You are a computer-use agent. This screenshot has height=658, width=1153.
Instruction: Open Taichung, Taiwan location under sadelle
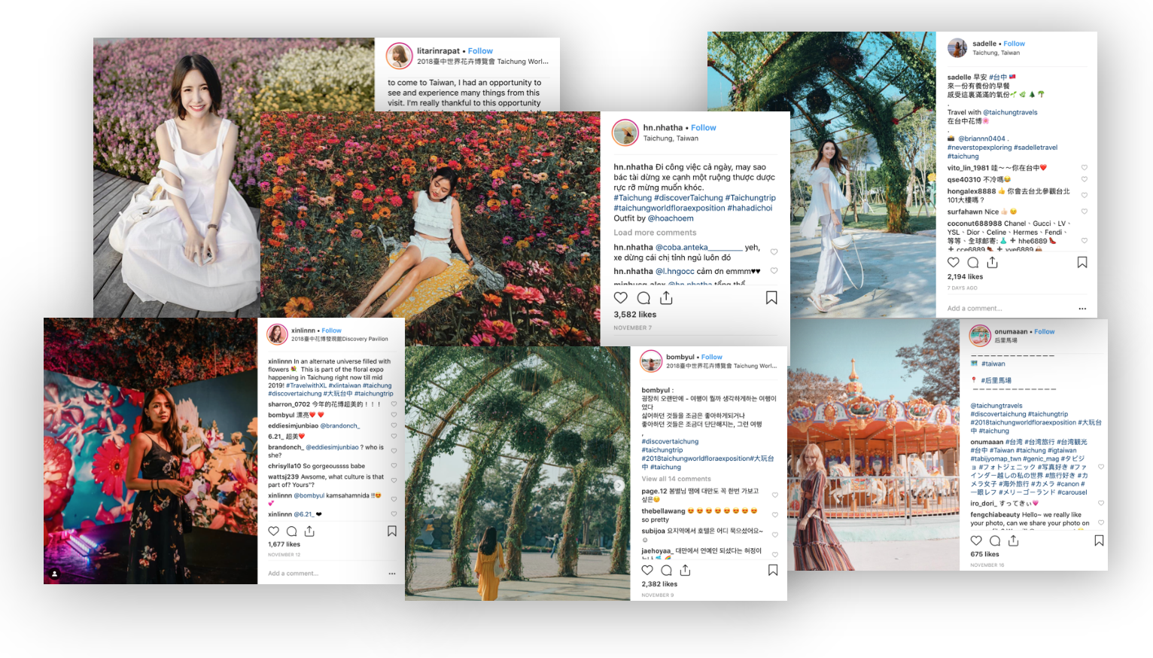[996, 53]
